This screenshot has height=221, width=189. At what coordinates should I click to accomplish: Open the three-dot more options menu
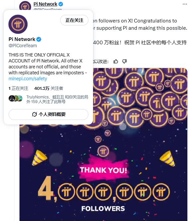185,4
